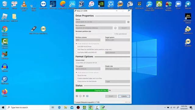
Task: Click the Persistent partition size slider
Action: (x=94, y=34)
